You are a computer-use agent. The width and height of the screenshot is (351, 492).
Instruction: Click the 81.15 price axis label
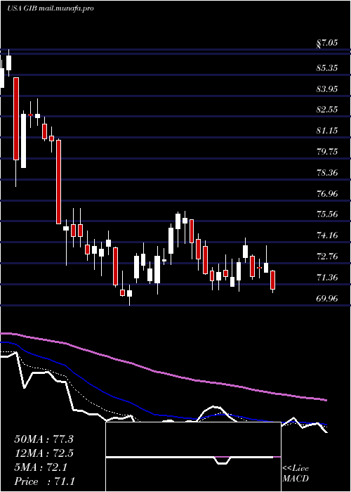point(327,131)
